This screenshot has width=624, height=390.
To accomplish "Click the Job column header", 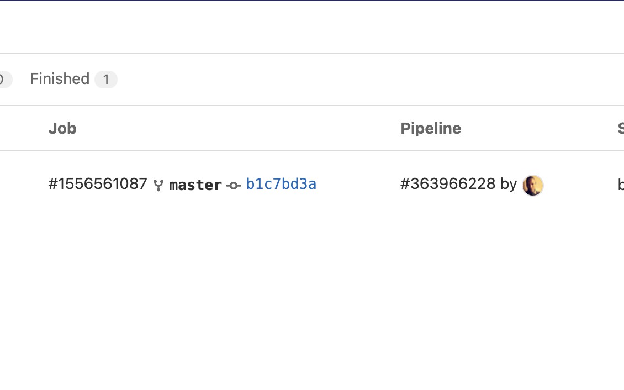I will point(62,128).
